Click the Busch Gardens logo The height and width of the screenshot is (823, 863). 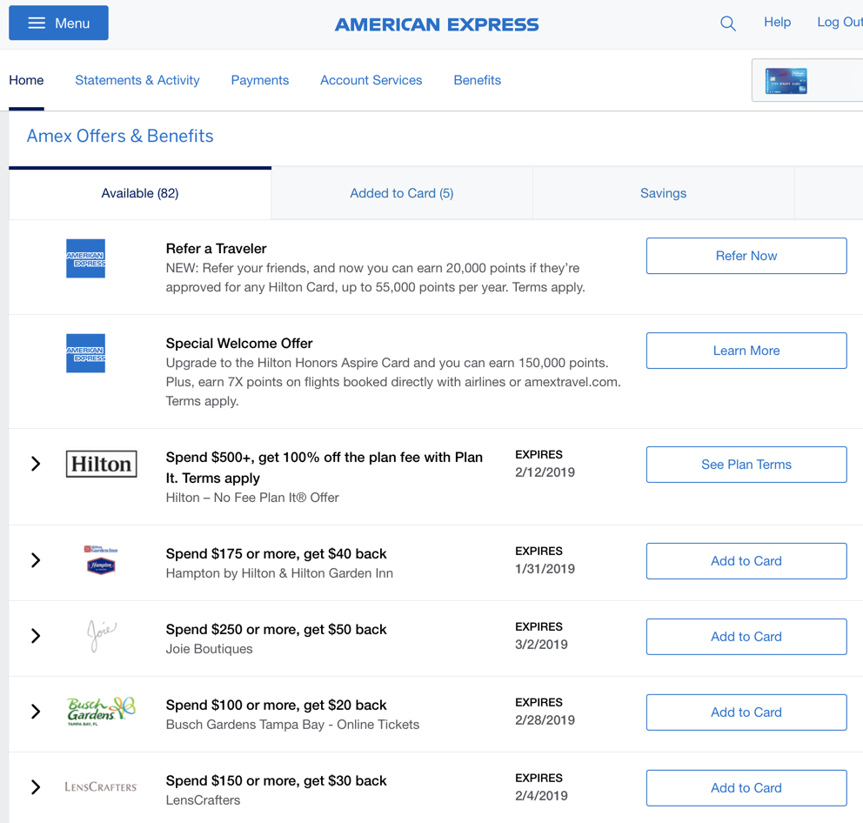pyautogui.click(x=101, y=712)
